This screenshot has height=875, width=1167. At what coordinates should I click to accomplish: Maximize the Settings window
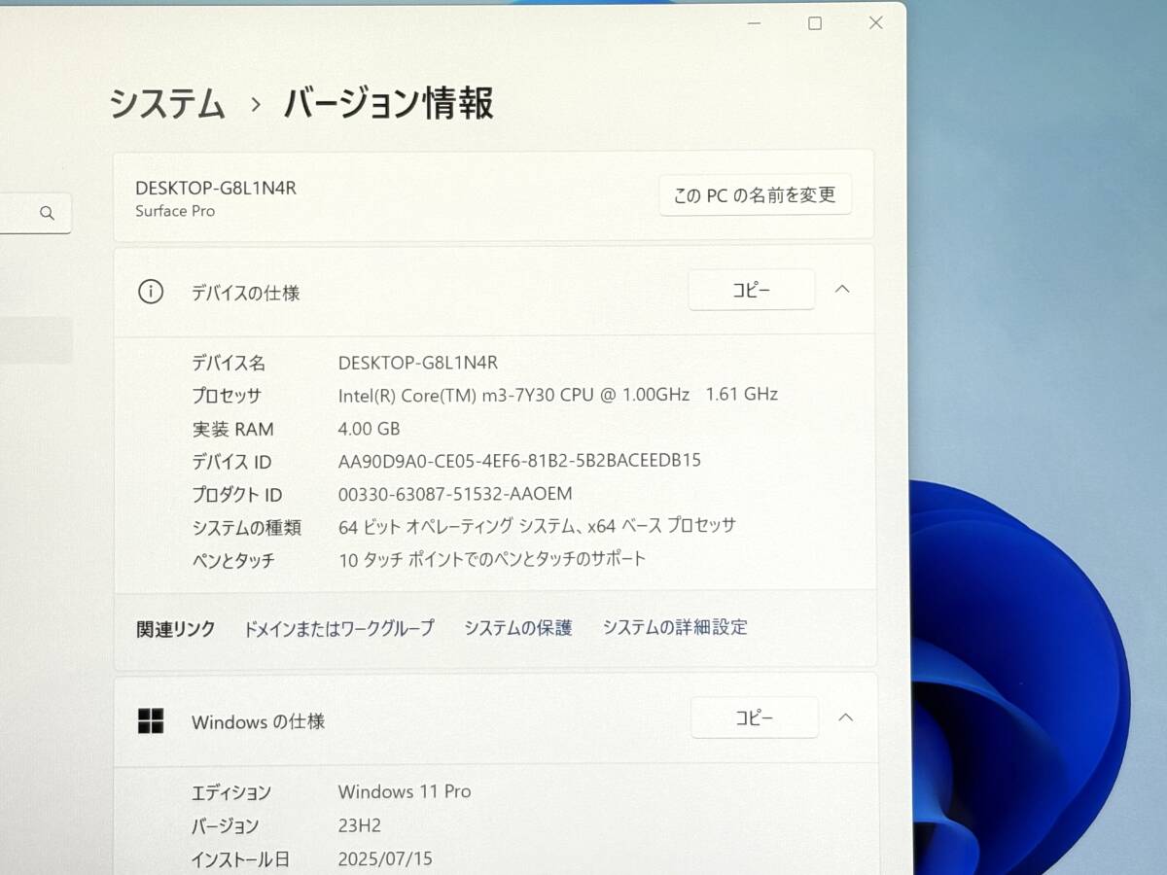pos(815,23)
